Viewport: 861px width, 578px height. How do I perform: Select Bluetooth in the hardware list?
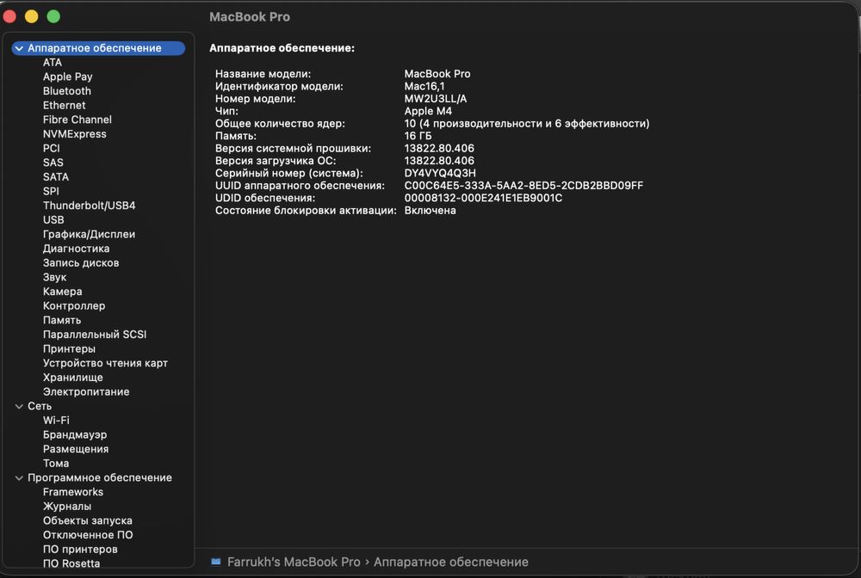click(x=67, y=91)
